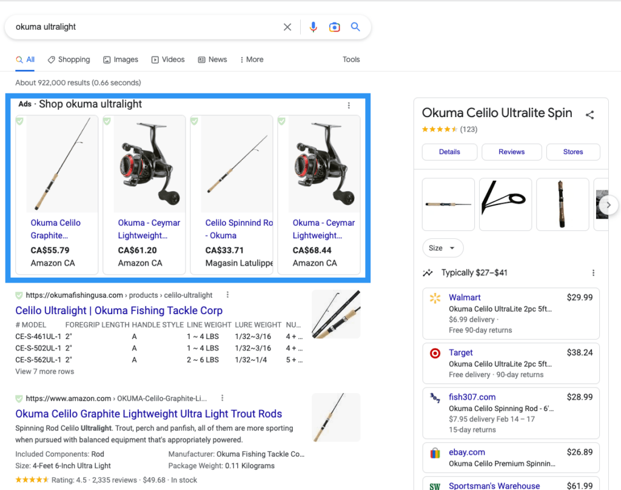621x490 pixels.
Task: Open the search Tools menu
Action: 351,59
